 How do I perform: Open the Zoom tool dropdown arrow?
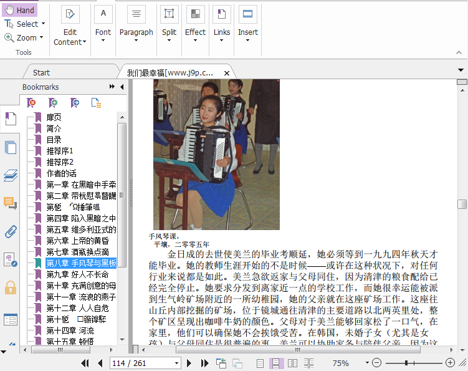(x=42, y=37)
